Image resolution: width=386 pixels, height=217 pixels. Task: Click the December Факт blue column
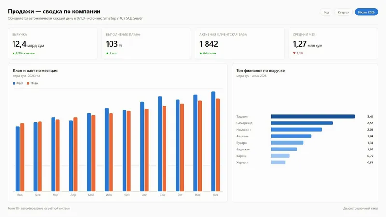pyautogui.click(x=213, y=141)
